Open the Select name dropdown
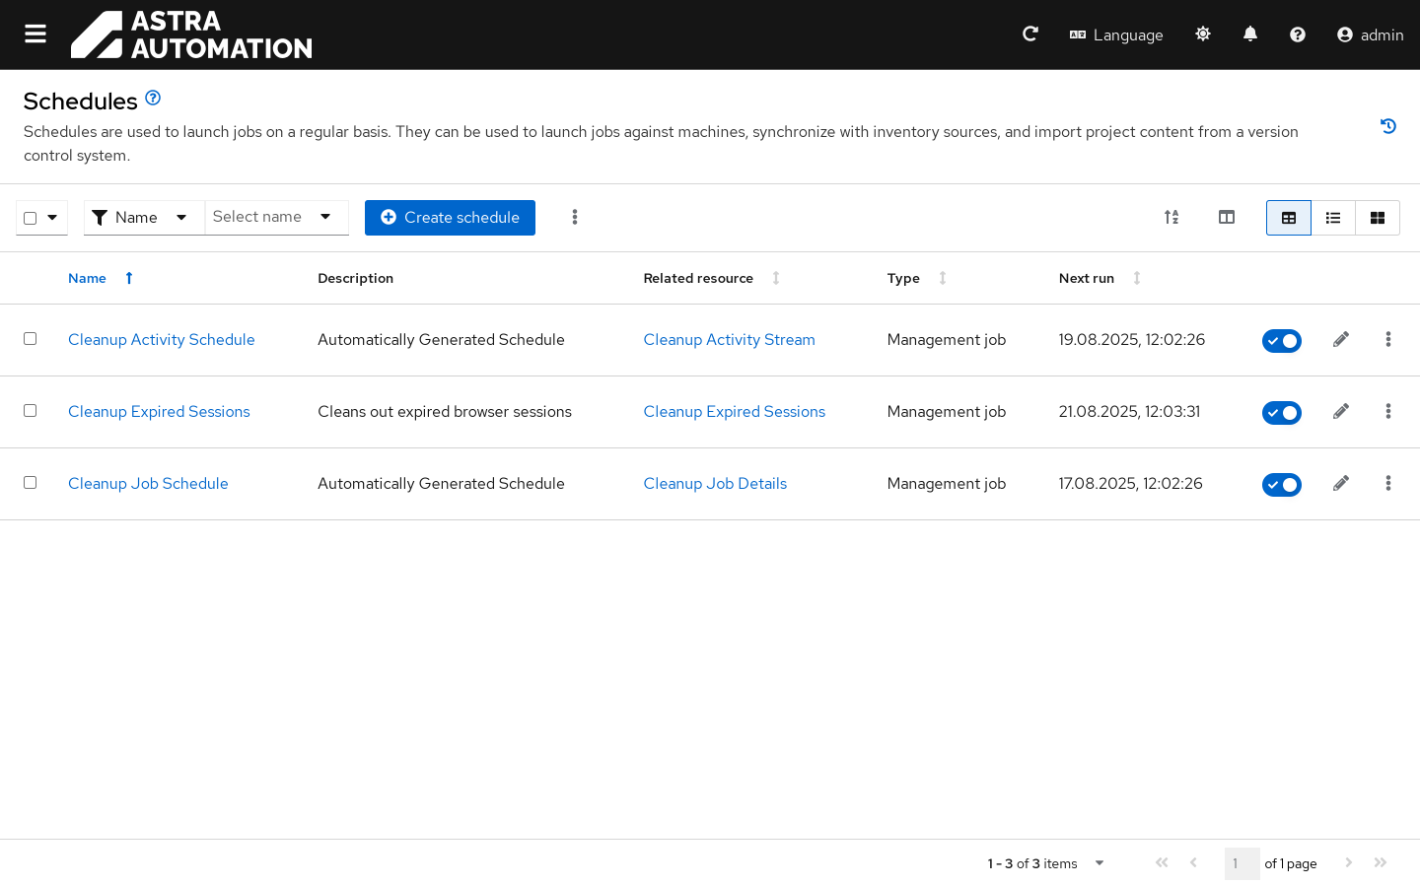Screen dimensions: 1420x887 (276, 218)
